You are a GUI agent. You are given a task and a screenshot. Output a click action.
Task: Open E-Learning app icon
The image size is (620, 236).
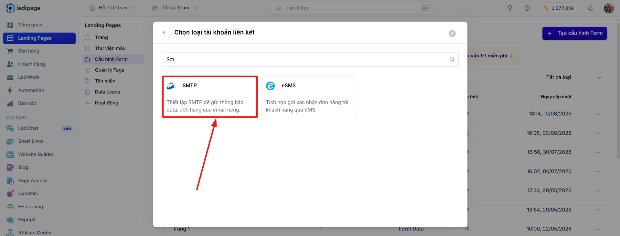tap(10, 207)
